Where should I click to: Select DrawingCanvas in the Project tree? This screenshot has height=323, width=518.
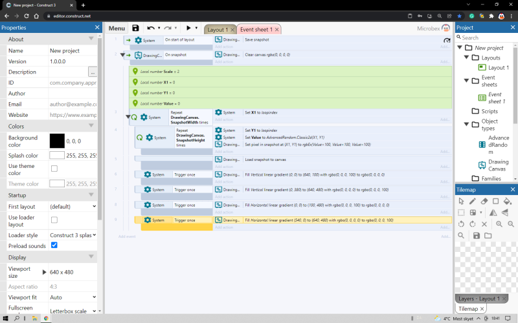coord(493,165)
